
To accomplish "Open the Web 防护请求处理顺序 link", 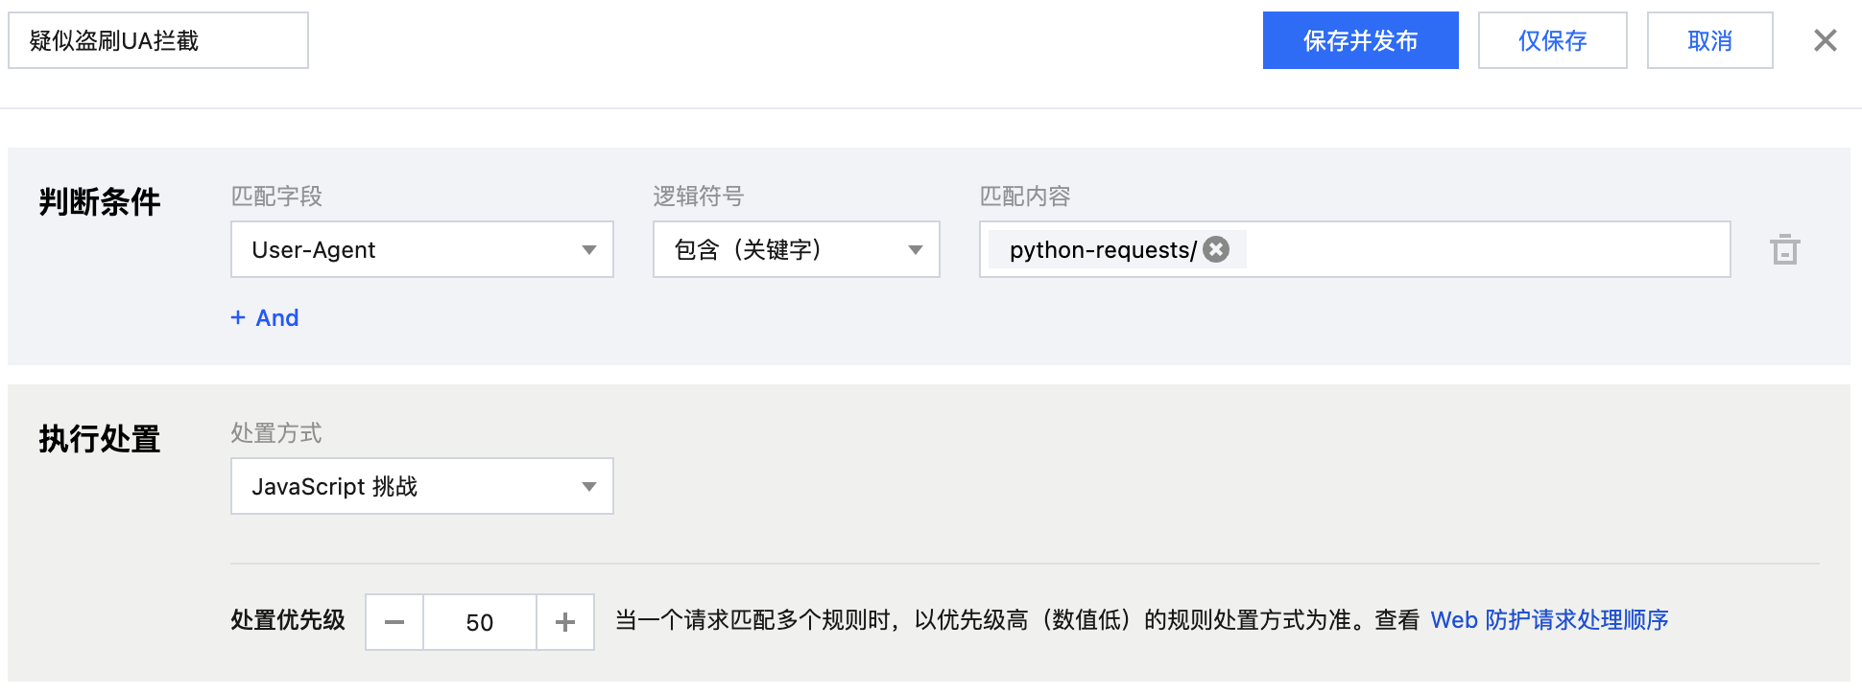I will (x=1549, y=620).
